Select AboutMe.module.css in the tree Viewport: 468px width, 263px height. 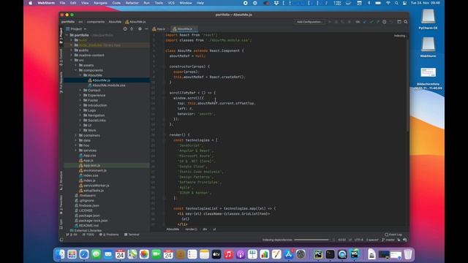click(x=107, y=85)
